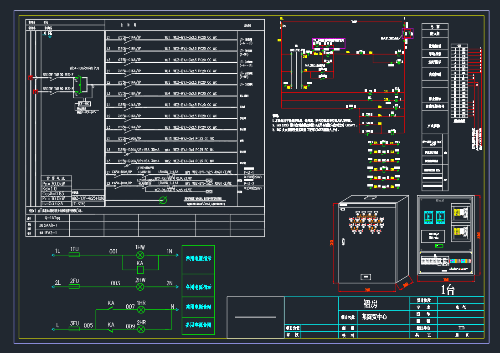Screen dimensions: 500x353
Task: Click the nameplate on cabinet door bottom
Action: [366, 277]
